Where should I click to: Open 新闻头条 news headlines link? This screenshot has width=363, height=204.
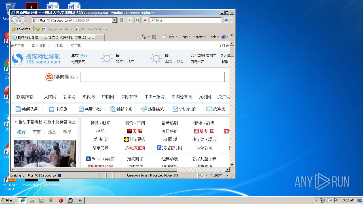click(27, 109)
